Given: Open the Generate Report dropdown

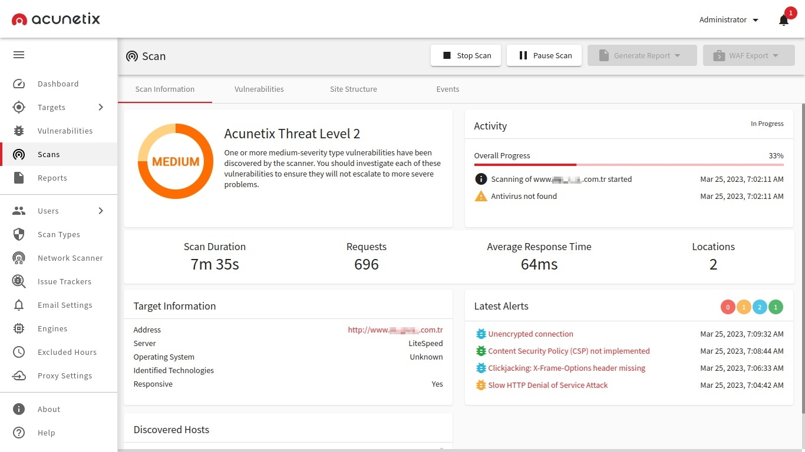Looking at the screenshot, I should pos(642,55).
